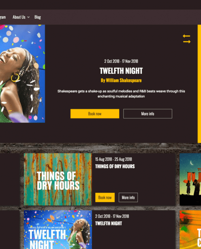Click More info for featured Twelfth Night

click(148, 114)
